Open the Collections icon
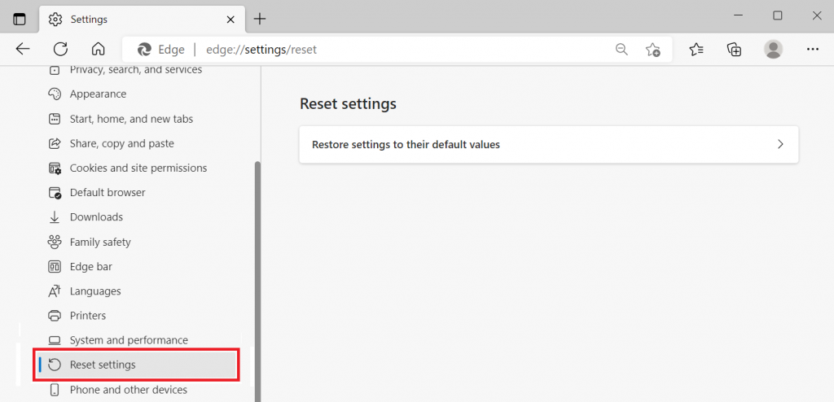This screenshot has height=402, width=834. [735, 50]
